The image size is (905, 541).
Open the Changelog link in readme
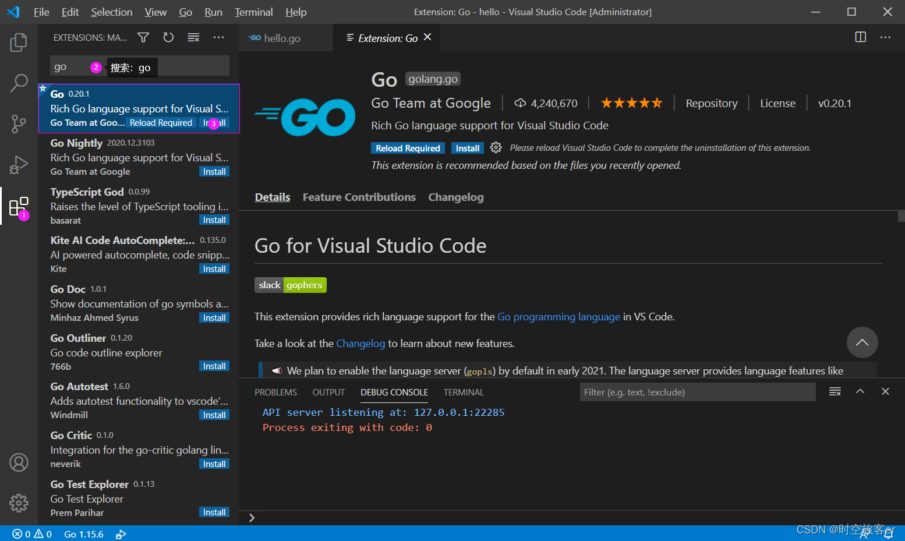click(x=360, y=344)
